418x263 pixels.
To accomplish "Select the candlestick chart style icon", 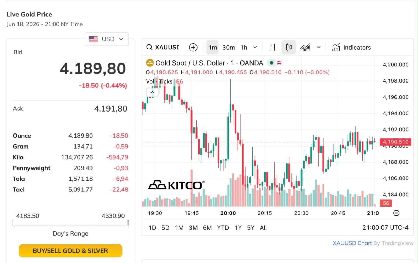I will (x=289, y=47).
